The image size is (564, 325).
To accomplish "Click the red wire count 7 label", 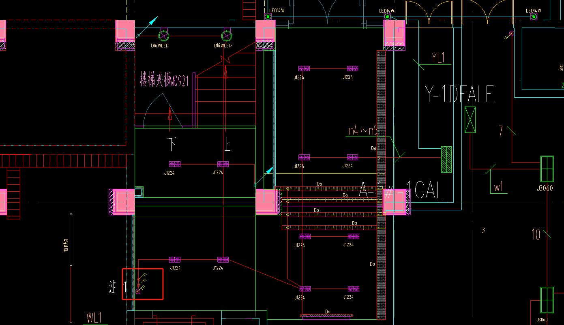I will click(x=501, y=131).
